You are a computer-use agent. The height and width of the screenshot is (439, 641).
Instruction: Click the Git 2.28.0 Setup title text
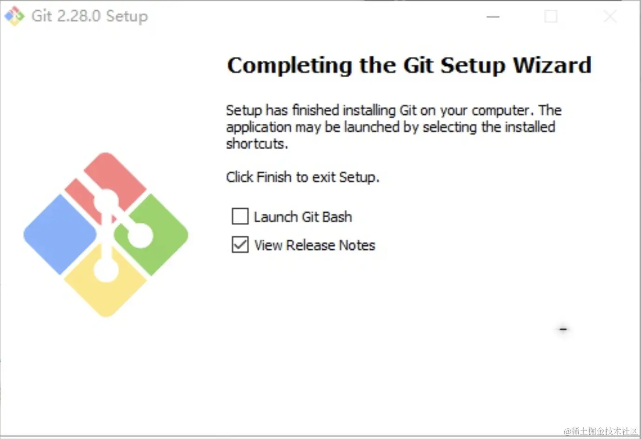90,16
